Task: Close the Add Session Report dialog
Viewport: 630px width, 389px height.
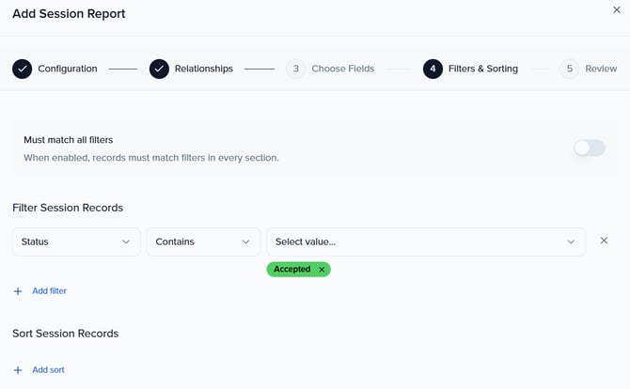Action: pos(616,9)
